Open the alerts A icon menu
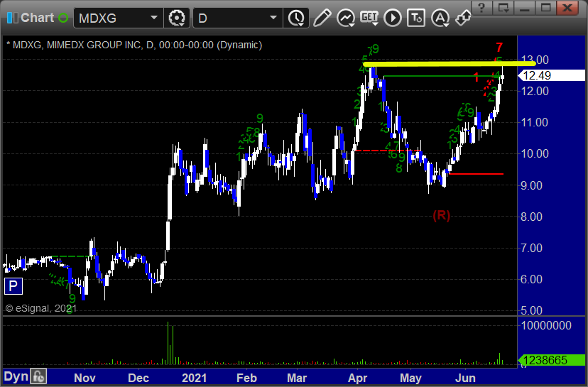 coord(440,18)
